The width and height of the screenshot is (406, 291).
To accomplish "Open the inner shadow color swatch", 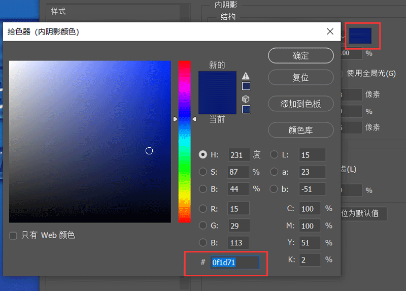I will (x=360, y=36).
